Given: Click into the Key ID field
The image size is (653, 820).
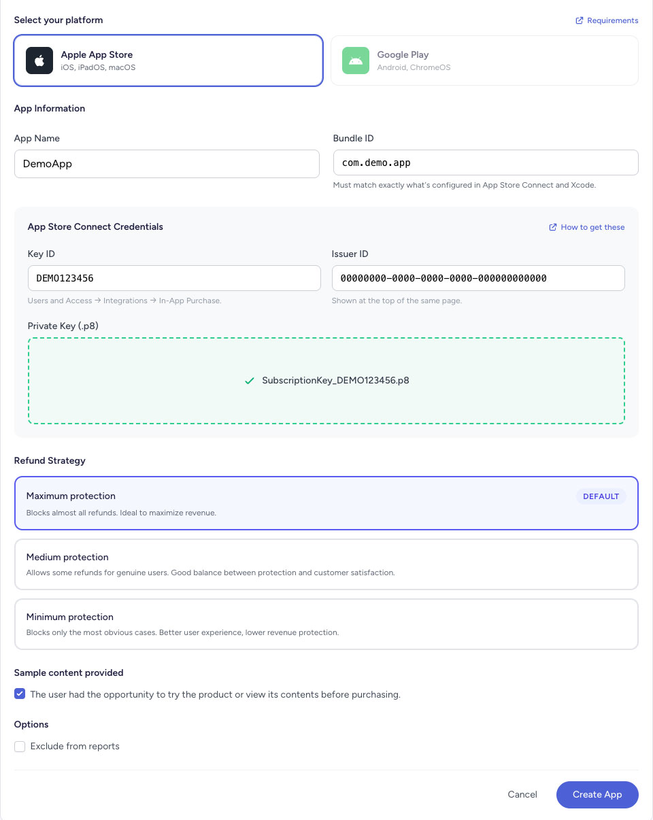Looking at the screenshot, I should coord(174,278).
